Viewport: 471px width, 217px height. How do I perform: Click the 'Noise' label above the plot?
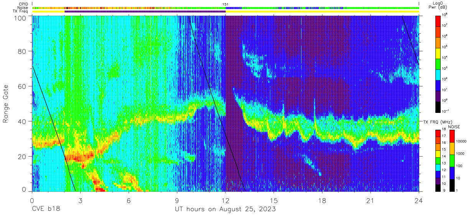click(x=23, y=8)
